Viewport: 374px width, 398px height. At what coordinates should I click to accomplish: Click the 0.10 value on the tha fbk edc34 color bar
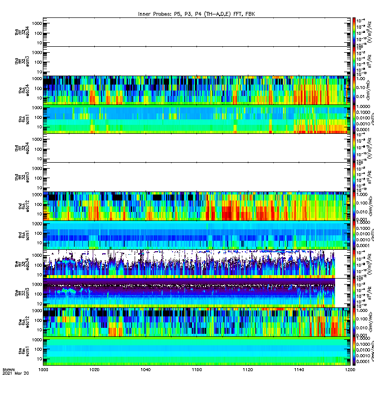(361, 88)
